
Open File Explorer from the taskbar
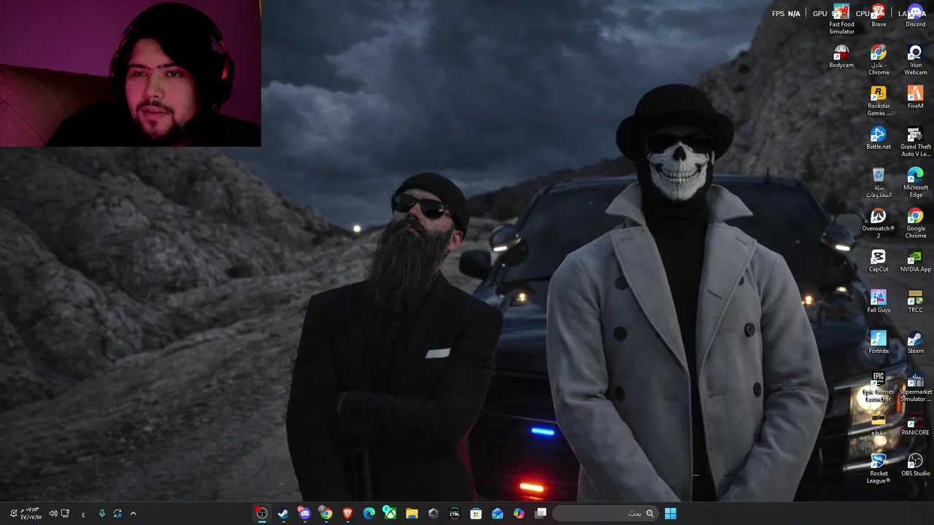[412, 513]
